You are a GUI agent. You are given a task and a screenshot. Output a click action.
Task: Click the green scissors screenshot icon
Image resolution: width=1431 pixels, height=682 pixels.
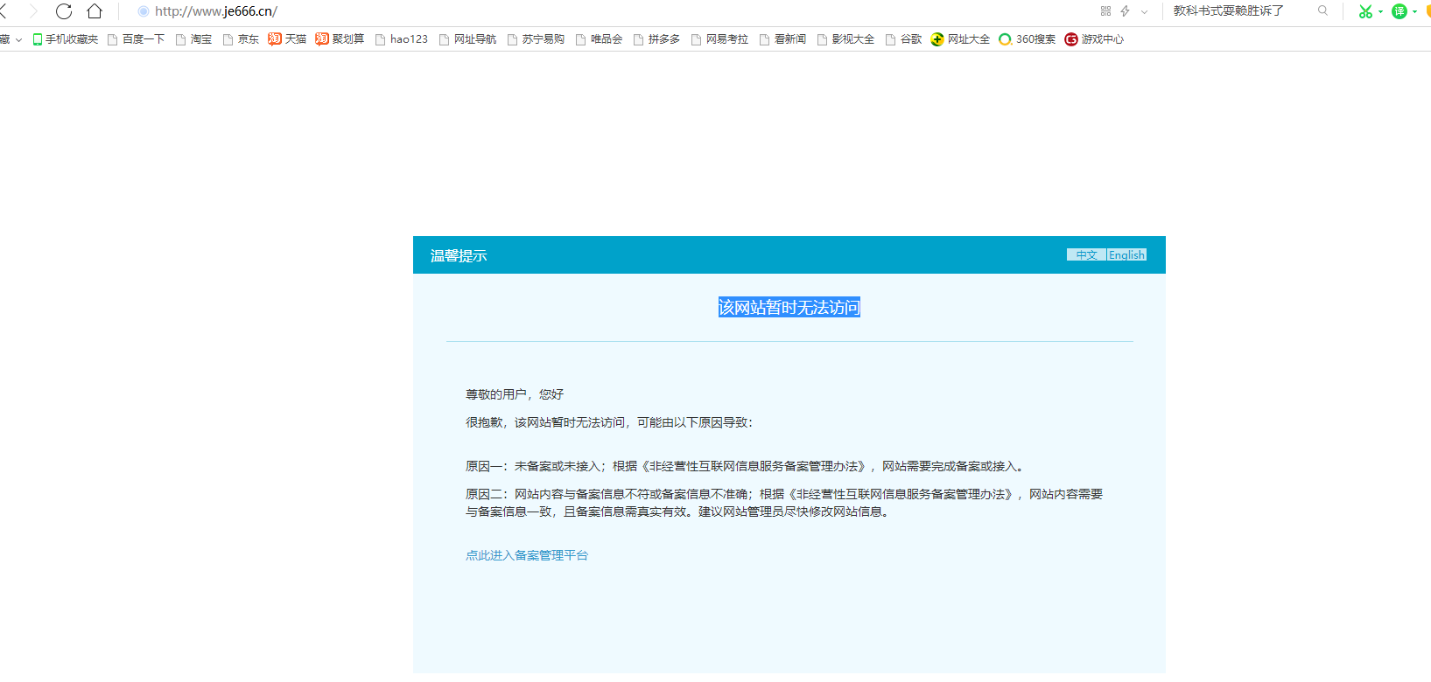click(1364, 11)
